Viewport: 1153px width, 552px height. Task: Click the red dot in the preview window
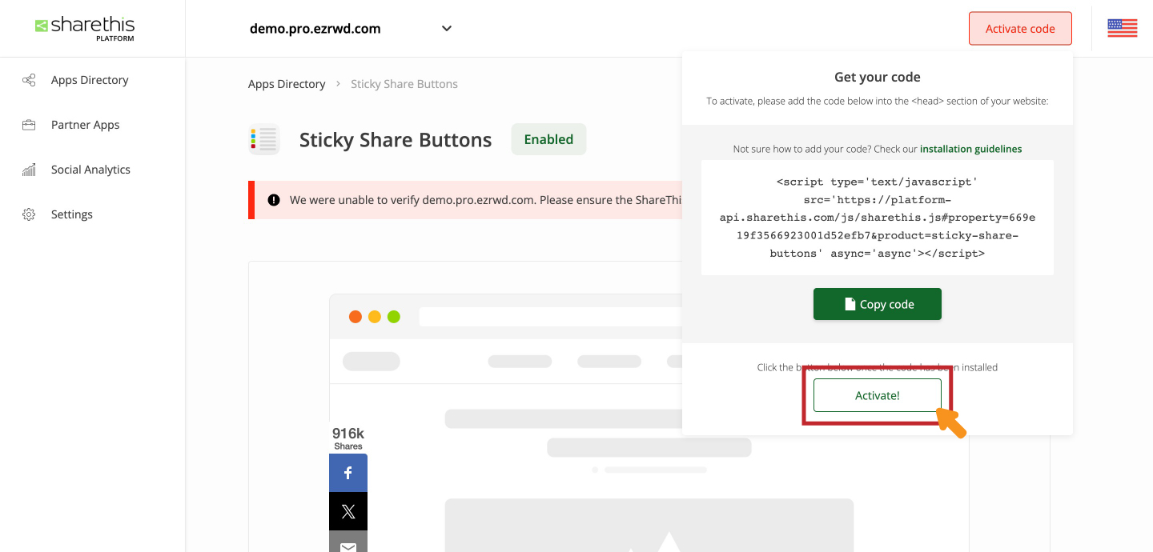coord(356,317)
